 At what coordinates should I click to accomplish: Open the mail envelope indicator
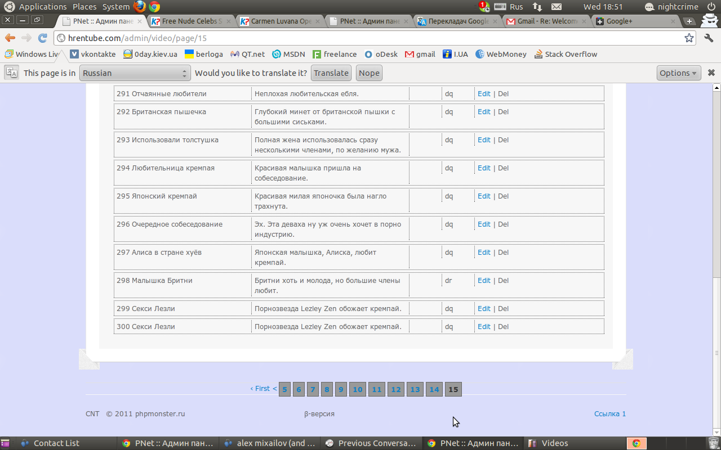click(x=557, y=7)
